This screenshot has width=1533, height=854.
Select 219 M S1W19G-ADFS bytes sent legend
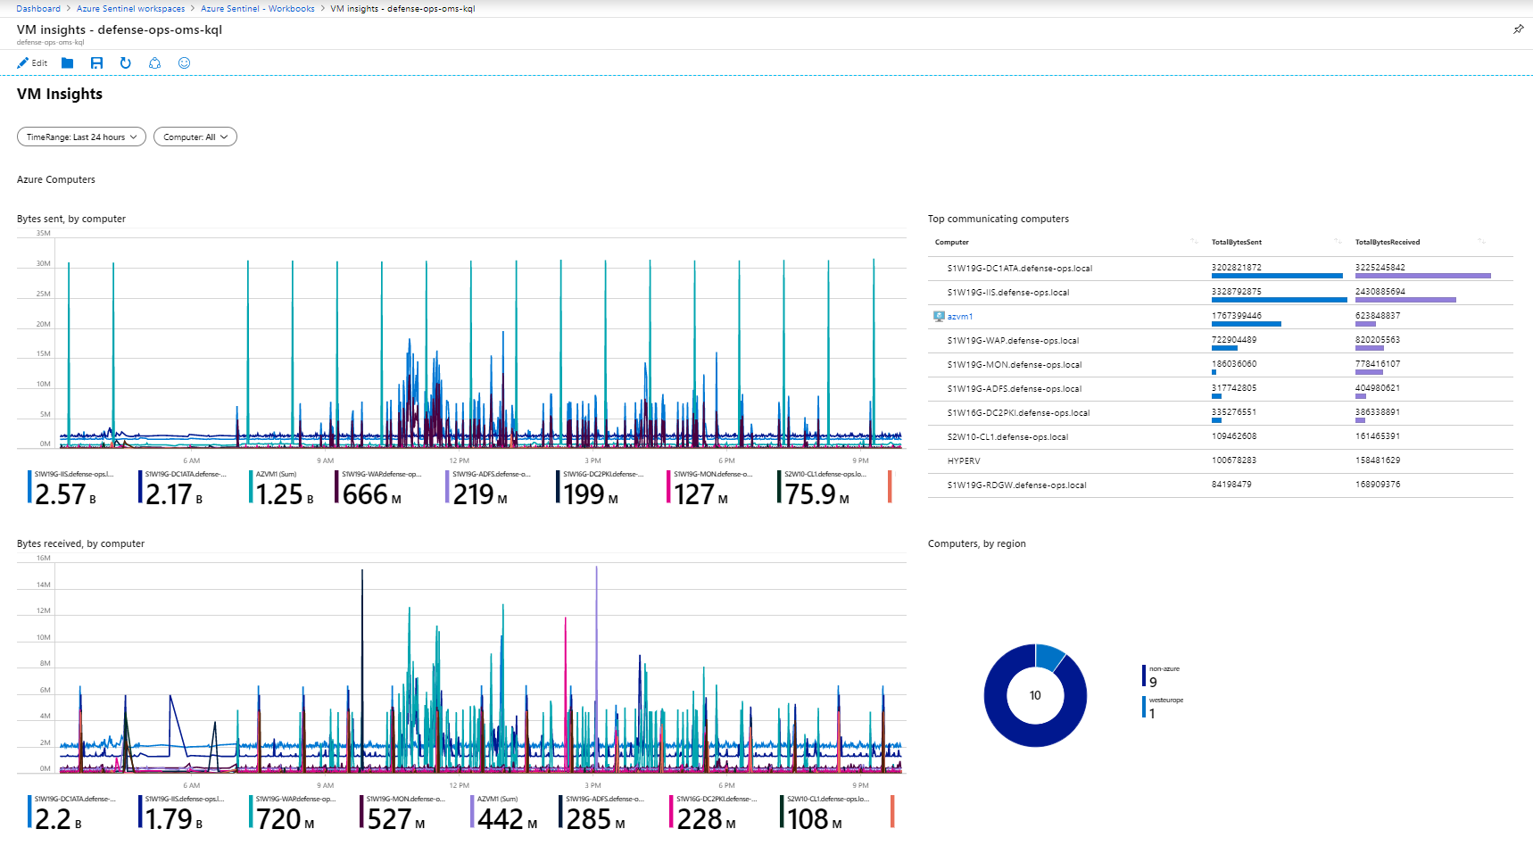click(x=489, y=488)
